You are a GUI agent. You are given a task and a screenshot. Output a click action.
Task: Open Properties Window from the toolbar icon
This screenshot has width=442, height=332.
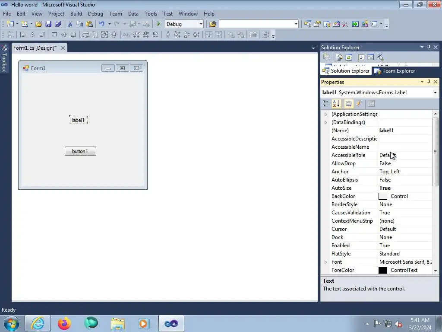[x=317, y=24]
